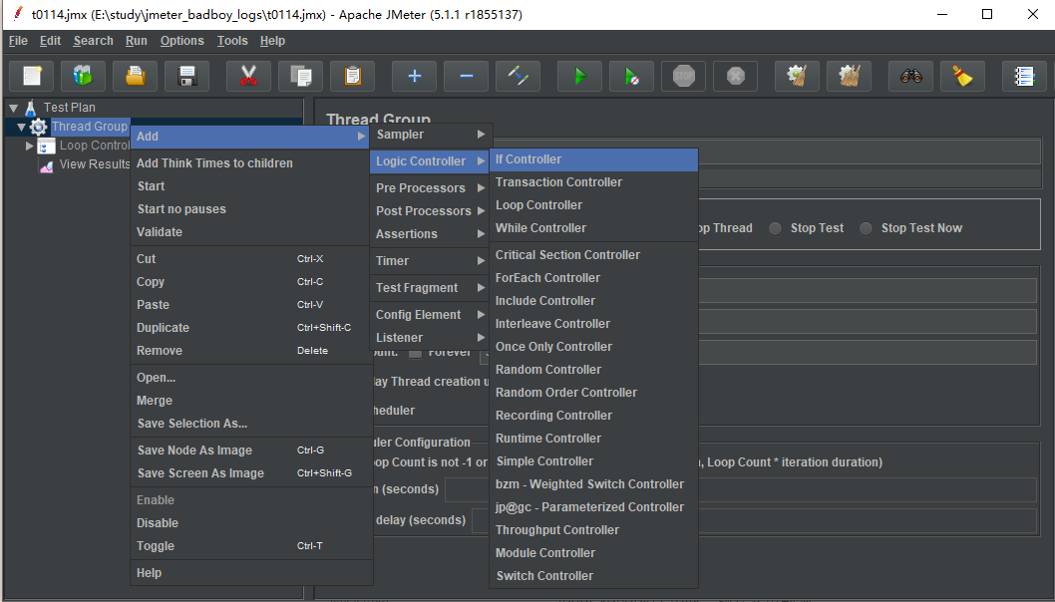Click Start no pauses toolbar icon
Screen dimensions: 1055x602
point(632,76)
